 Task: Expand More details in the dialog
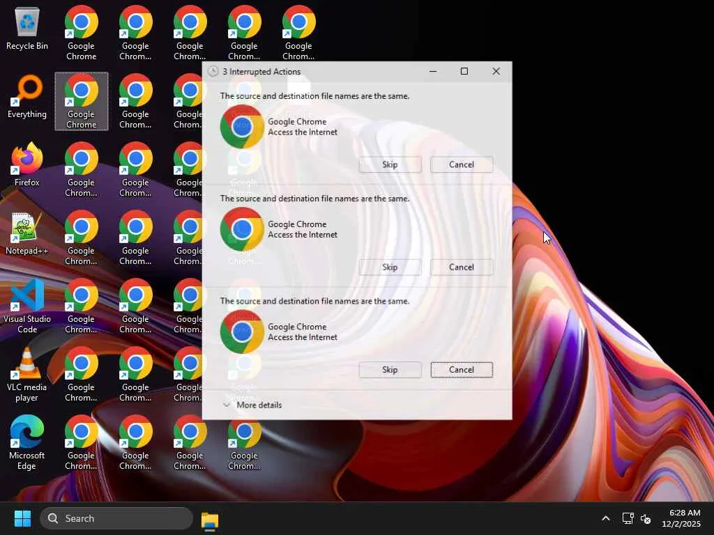click(x=252, y=405)
